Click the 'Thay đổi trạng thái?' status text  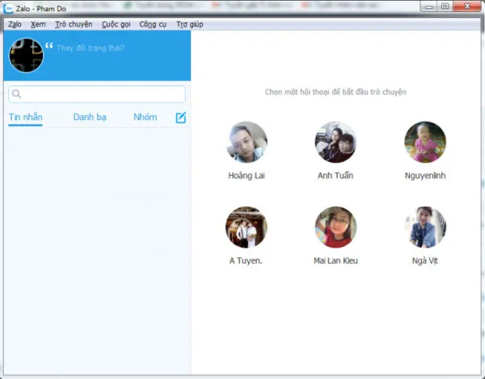(91, 48)
